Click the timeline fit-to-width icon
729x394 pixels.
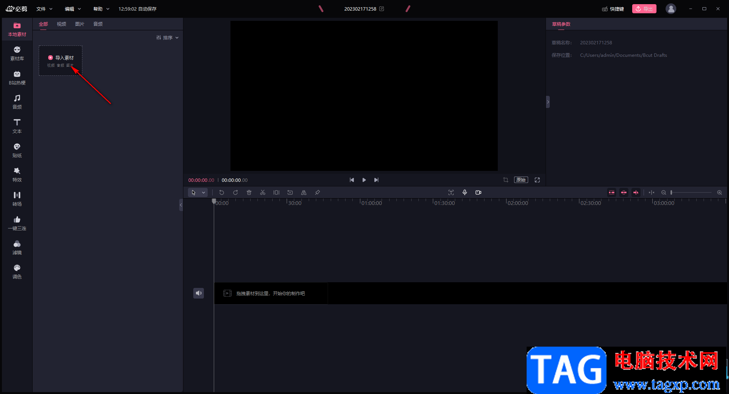(652, 192)
